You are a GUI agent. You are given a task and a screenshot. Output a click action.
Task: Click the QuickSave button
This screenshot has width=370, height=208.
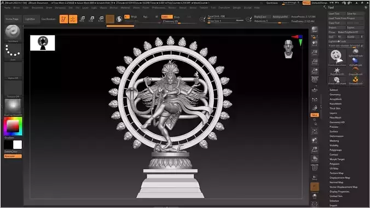pyautogui.click(x=272, y=3)
